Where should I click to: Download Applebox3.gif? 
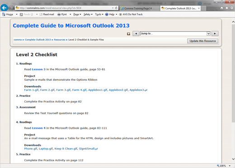pyautogui.click(x=138, y=90)
